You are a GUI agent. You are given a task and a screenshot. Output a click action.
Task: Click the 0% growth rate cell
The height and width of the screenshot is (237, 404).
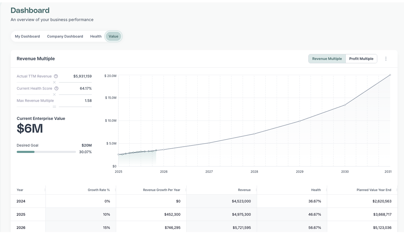81,201
